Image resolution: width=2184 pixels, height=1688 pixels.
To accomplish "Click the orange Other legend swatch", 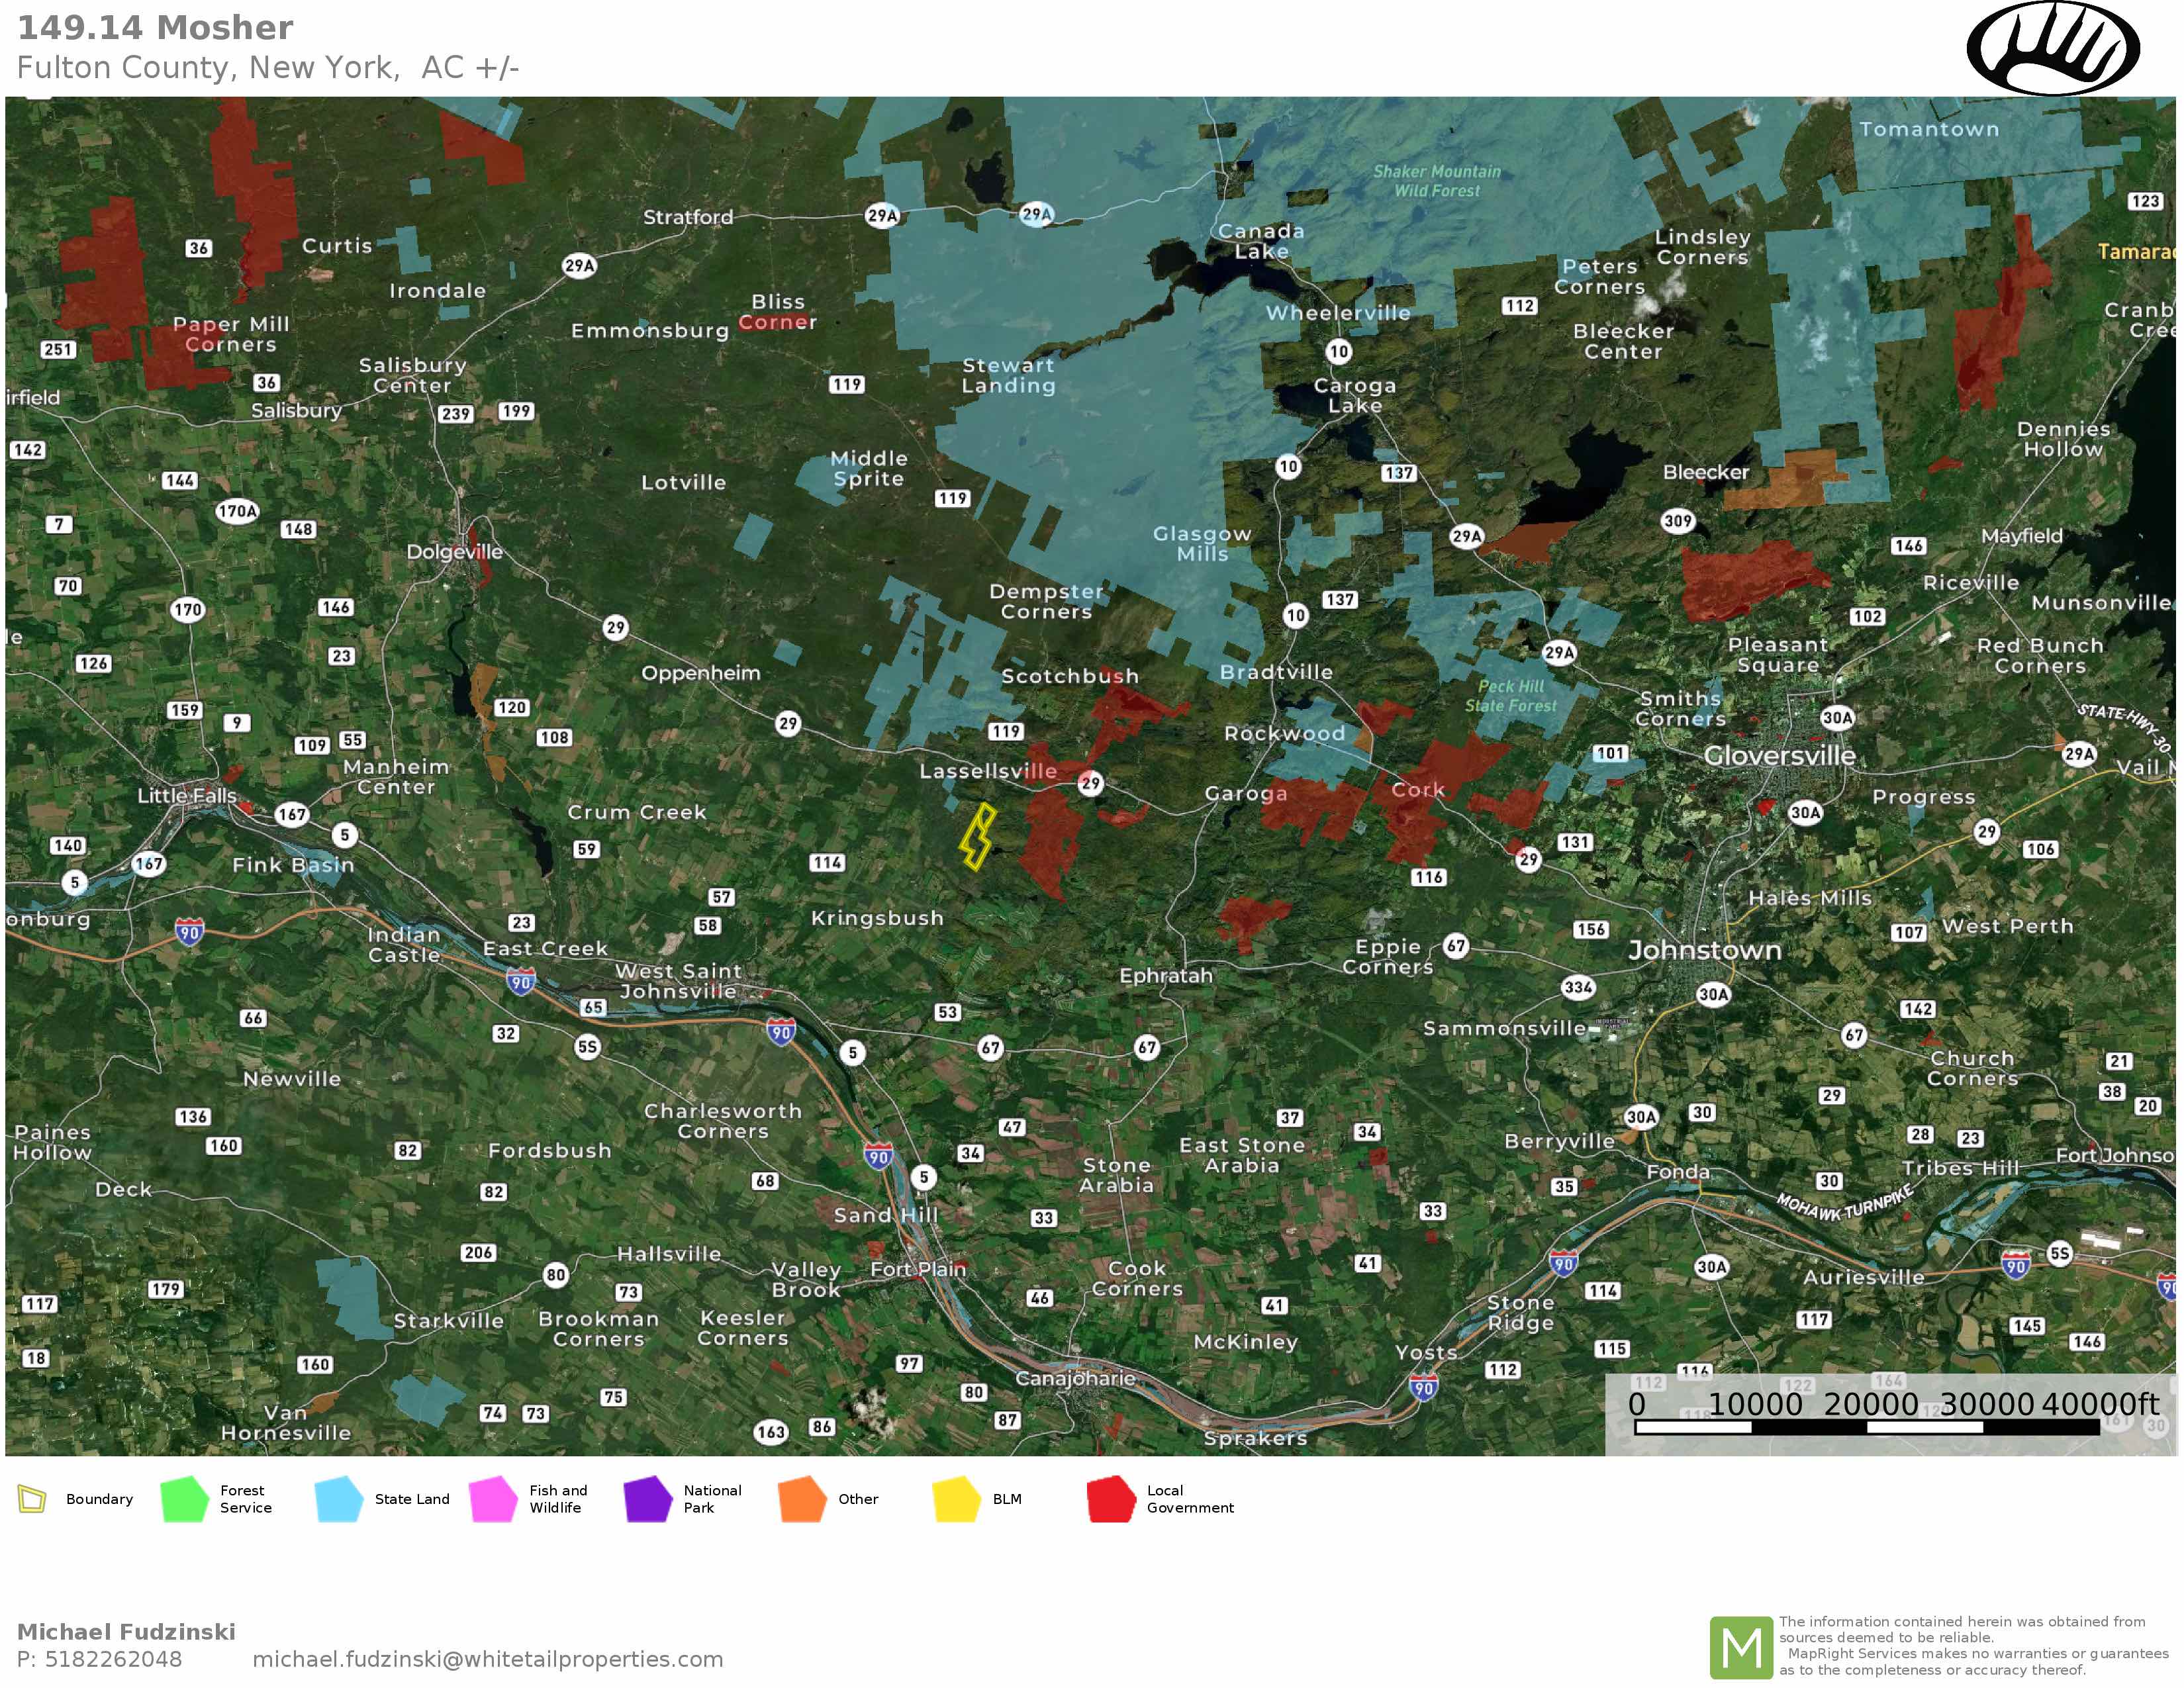I will (x=802, y=1499).
